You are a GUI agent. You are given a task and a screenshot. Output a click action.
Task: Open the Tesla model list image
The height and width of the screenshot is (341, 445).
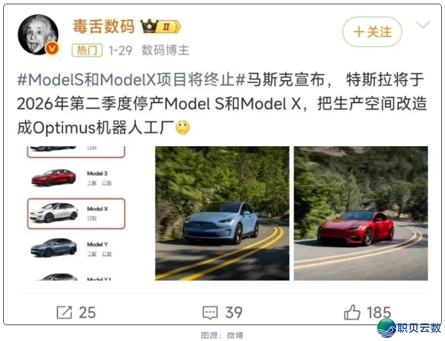tap(77, 213)
